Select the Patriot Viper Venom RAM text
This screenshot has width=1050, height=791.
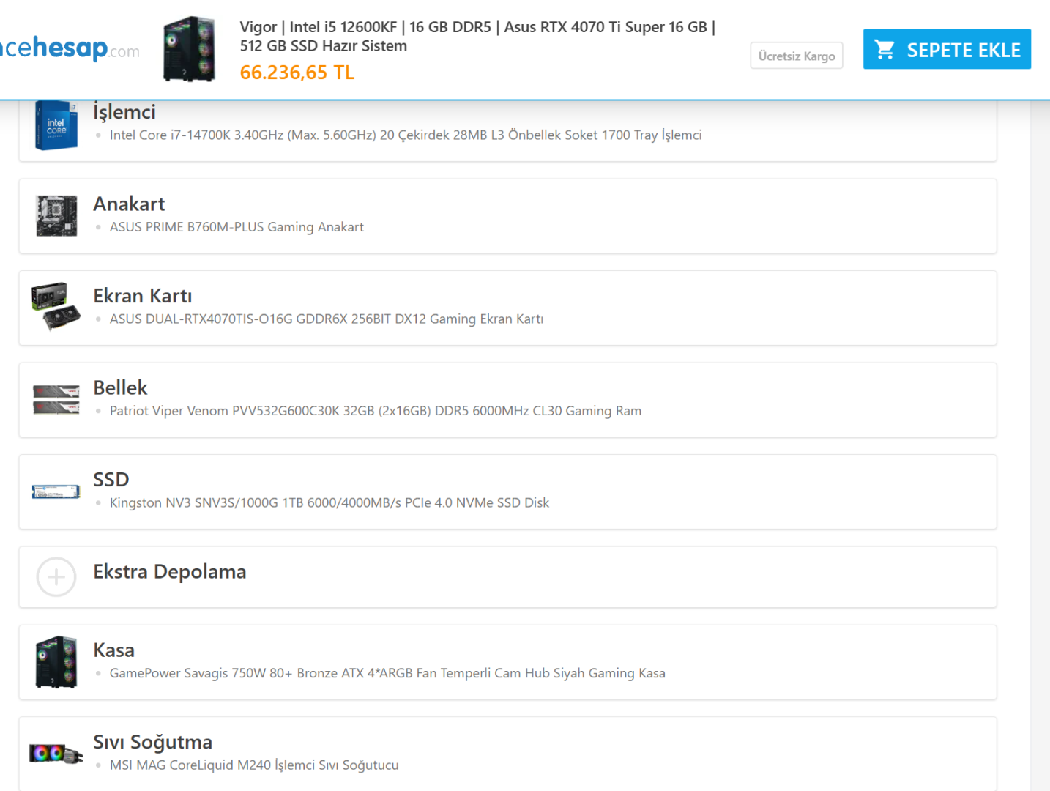(x=375, y=411)
